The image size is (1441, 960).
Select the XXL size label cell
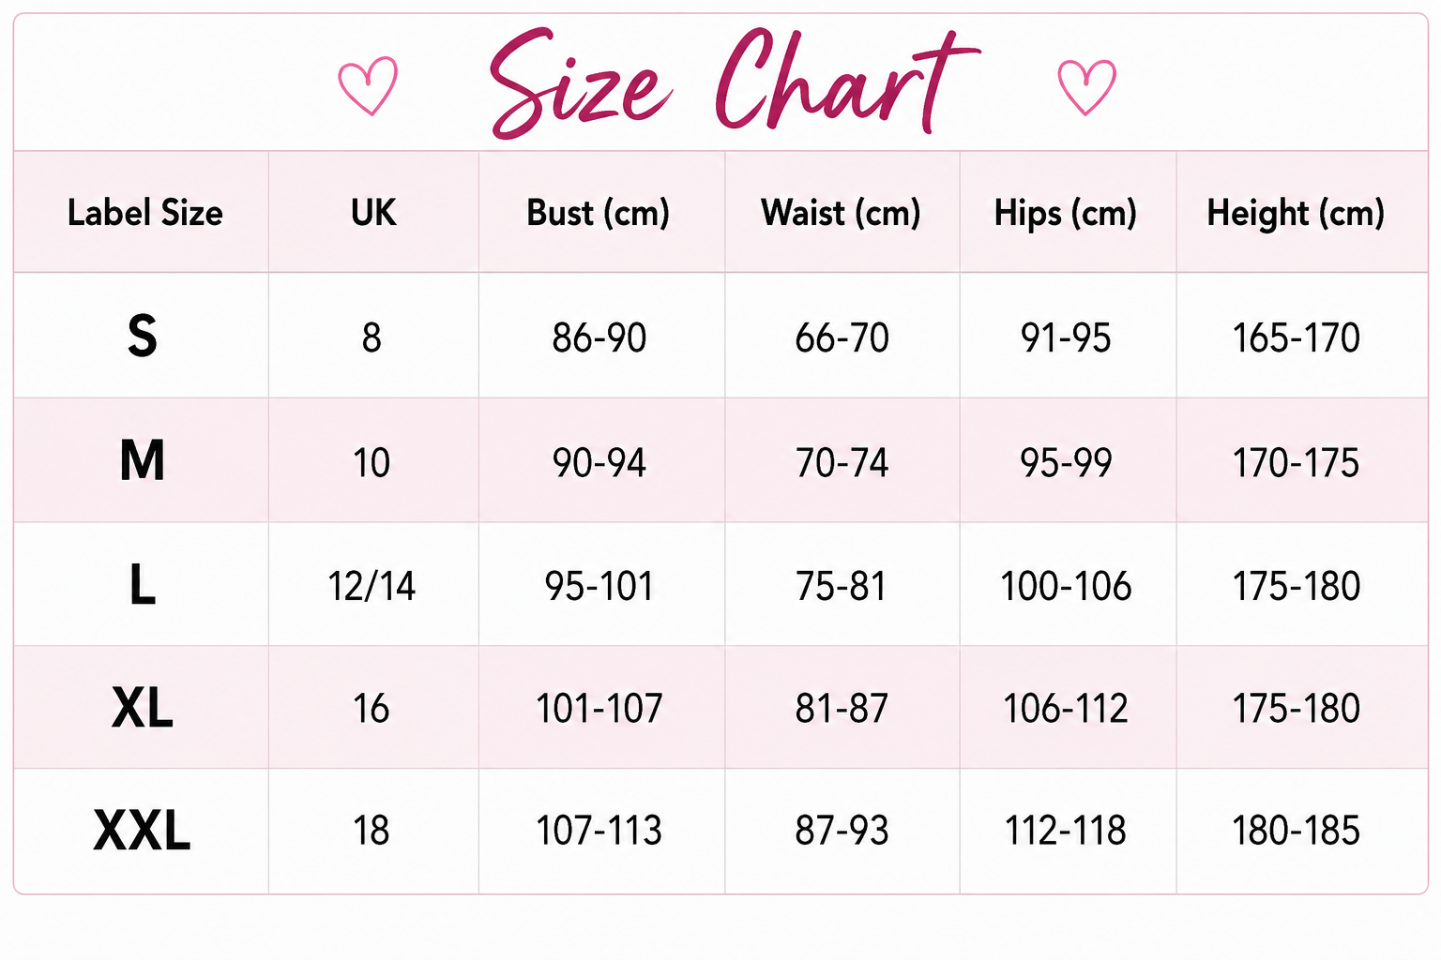(142, 831)
